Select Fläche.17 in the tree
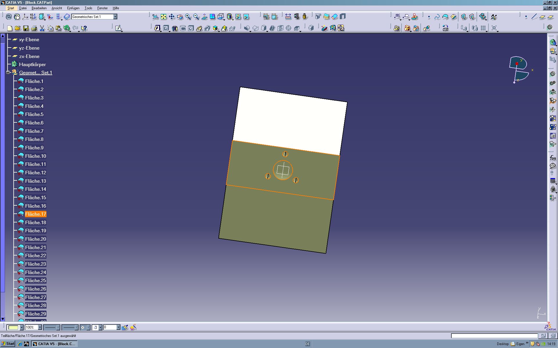558x348 pixels. point(35,214)
